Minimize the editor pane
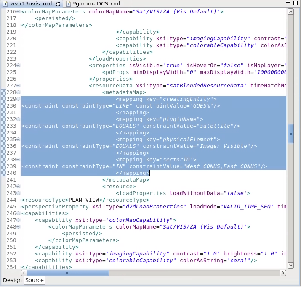 pyautogui.click(x=288, y=2)
